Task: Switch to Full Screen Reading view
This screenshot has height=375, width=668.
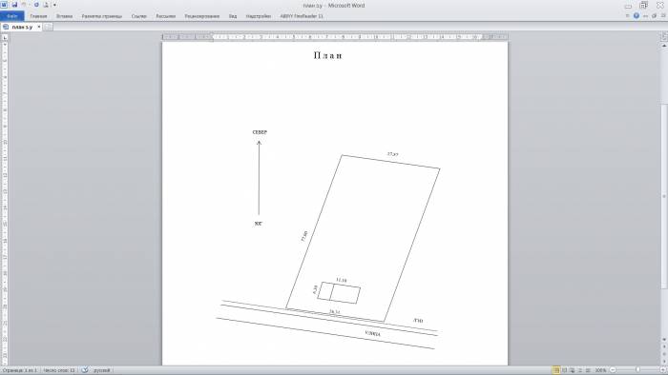Action: point(565,370)
